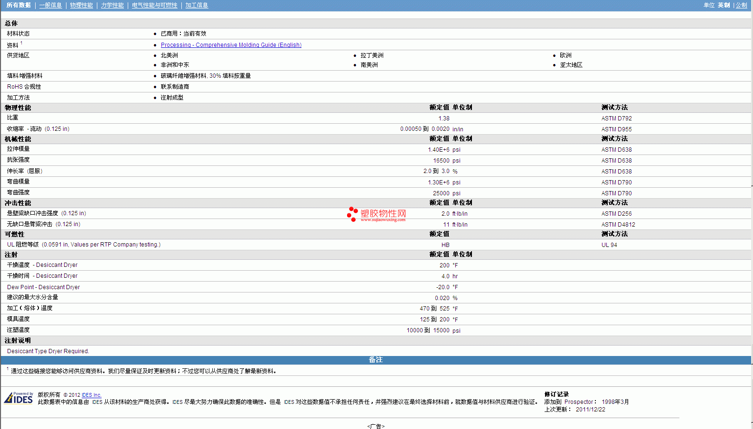Screen dimensions: 753x429
Task: Select the 所有数据 tab
Action: (x=19, y=5)
